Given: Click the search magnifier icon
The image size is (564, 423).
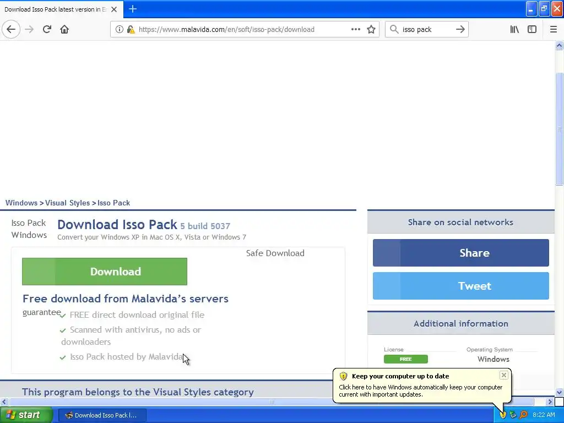Looking at the screenshot, I should click(x=394, y=29).
